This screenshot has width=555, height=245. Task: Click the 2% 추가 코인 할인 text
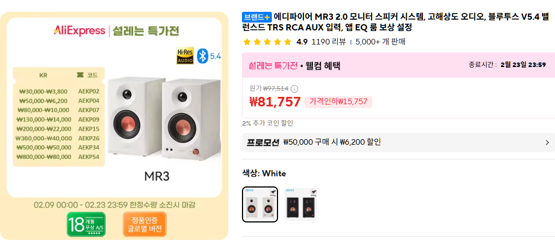click(x=267, y=123)
